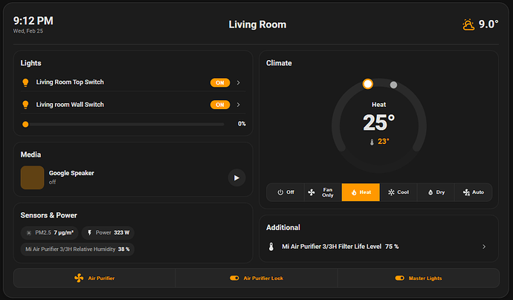Open the Relative Humidity 38 % chip
Image resolution: width=513 pixels, height=300 pixels.
(77, 249)
